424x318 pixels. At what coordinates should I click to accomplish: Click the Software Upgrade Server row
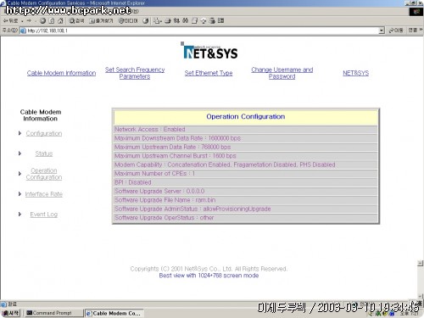pos(246,191)
